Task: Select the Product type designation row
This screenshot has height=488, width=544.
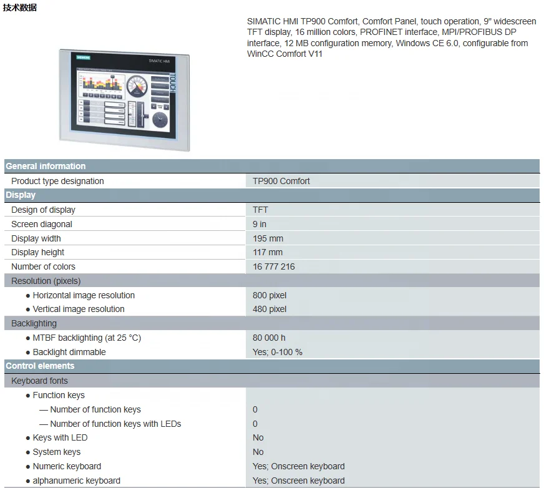Action: 57,180
